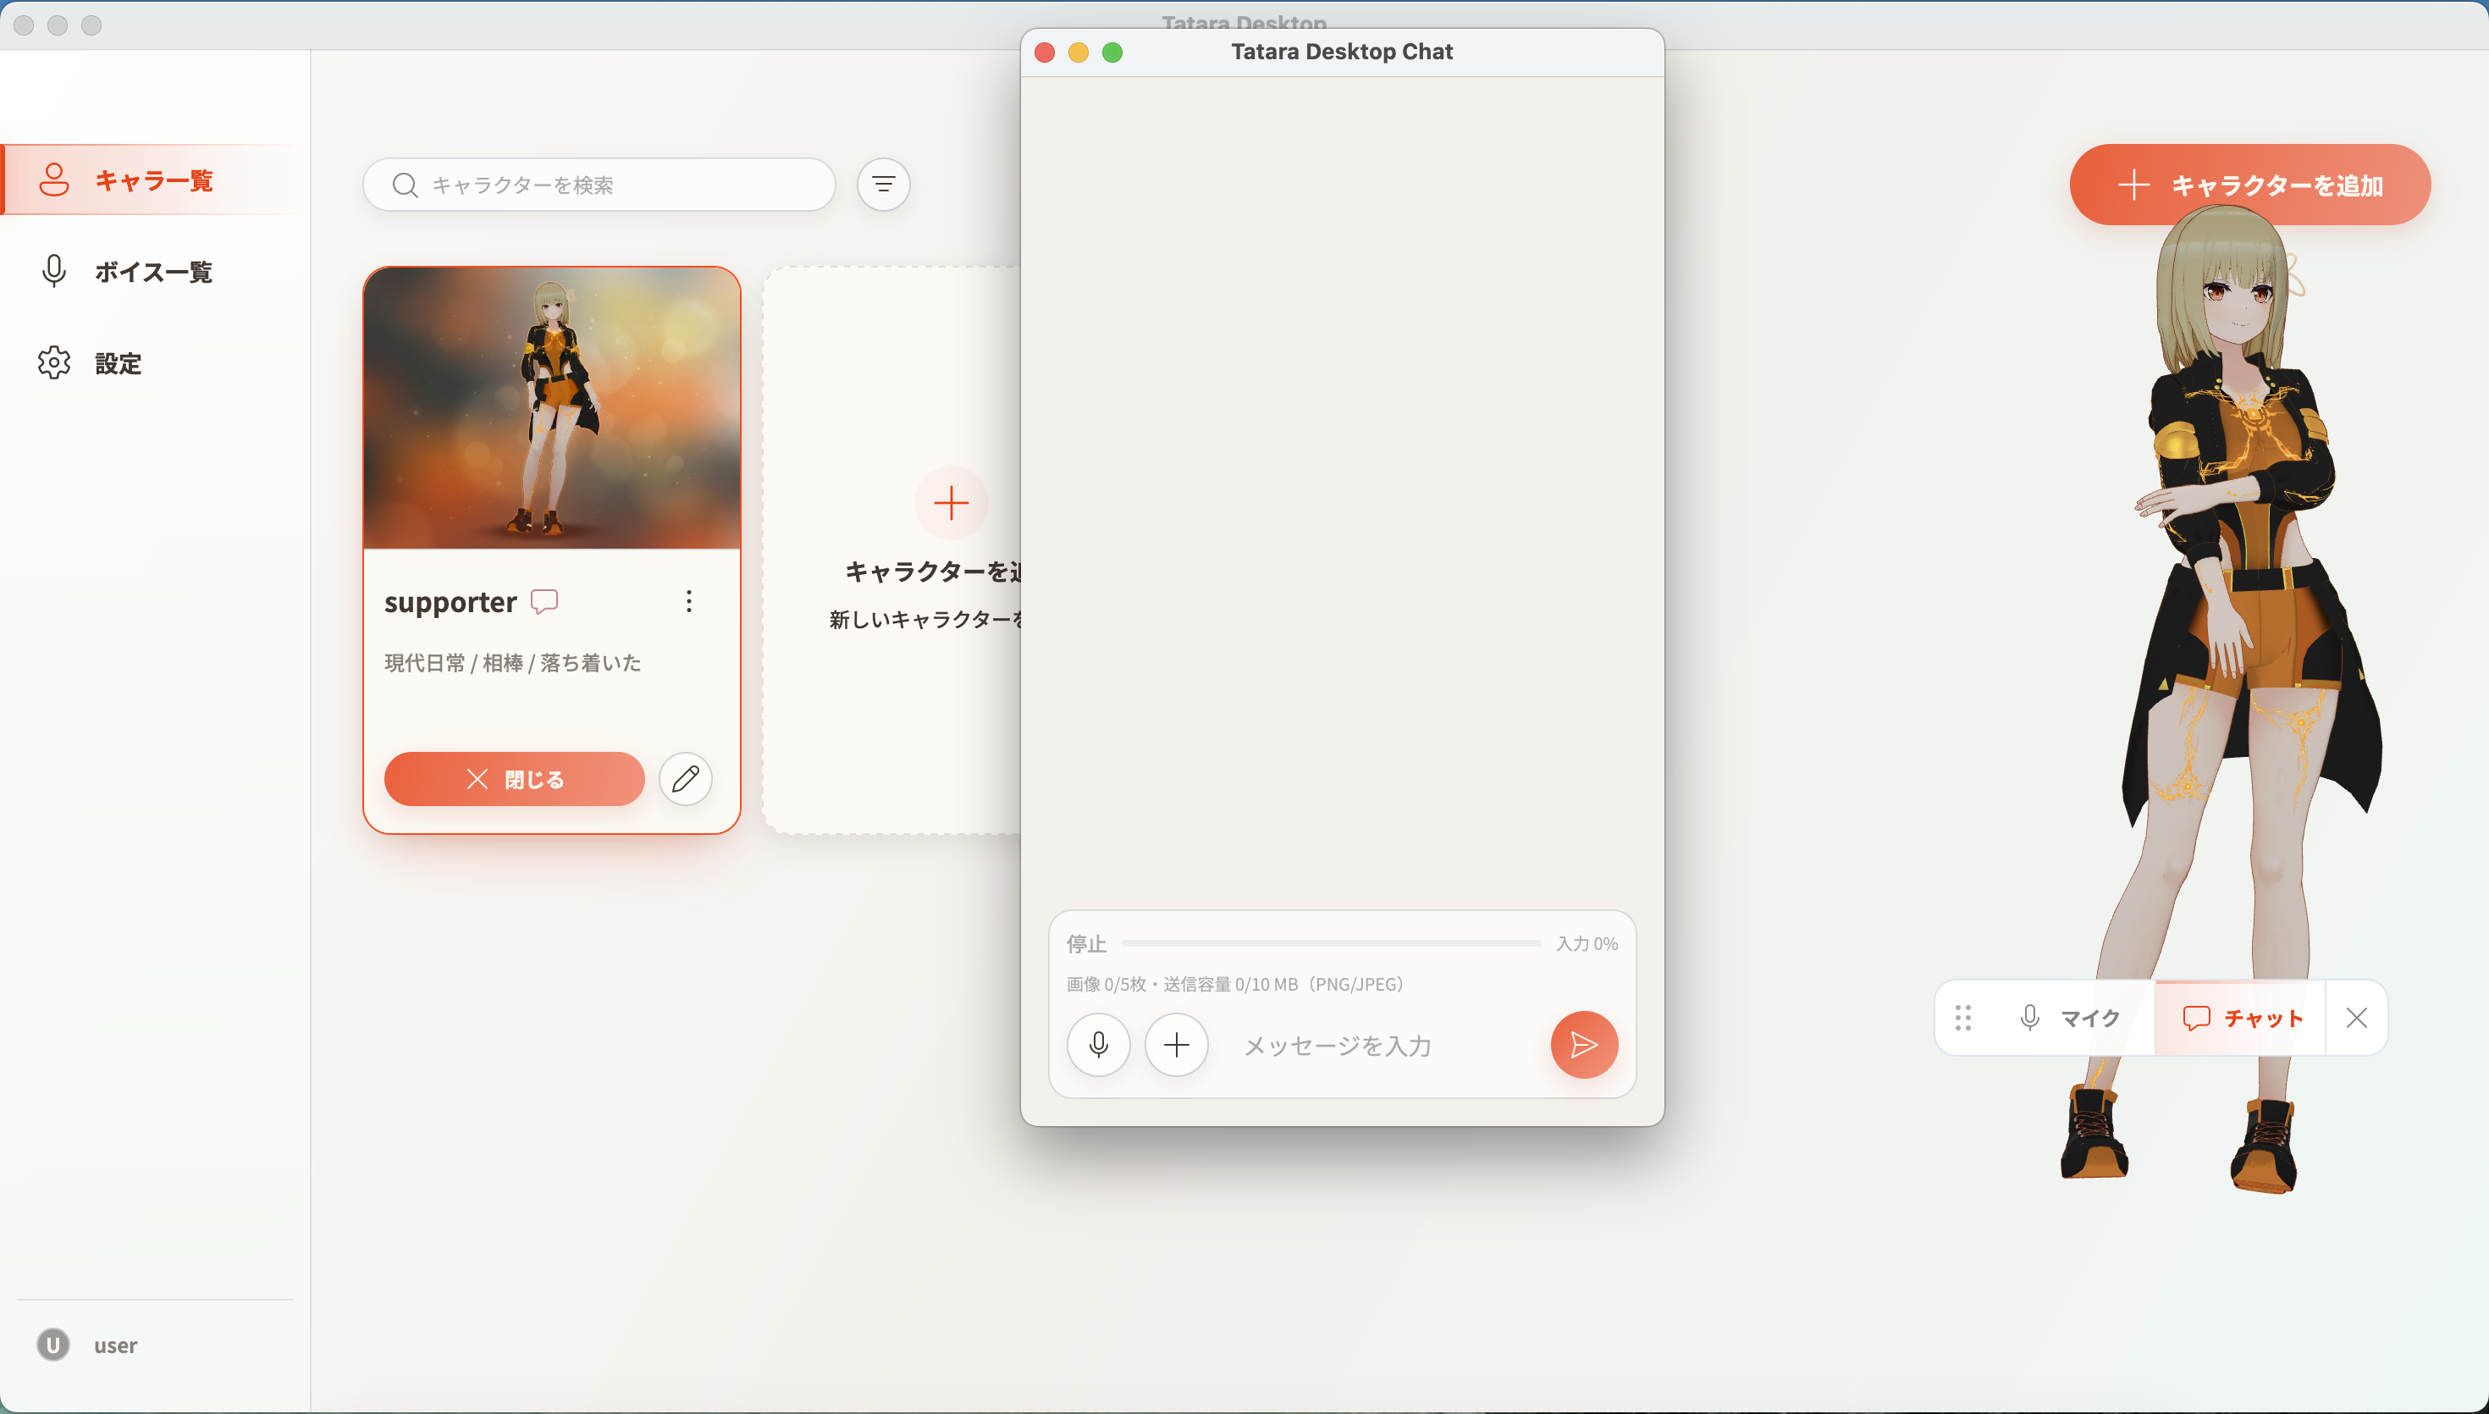Open the ボイス一覧 sidebar tab
The height and width of the screenshot is (1414, 2489).
[x=153, y=271]
